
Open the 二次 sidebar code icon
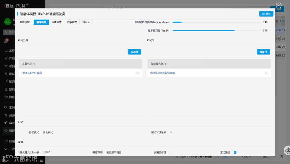(6, 149)
